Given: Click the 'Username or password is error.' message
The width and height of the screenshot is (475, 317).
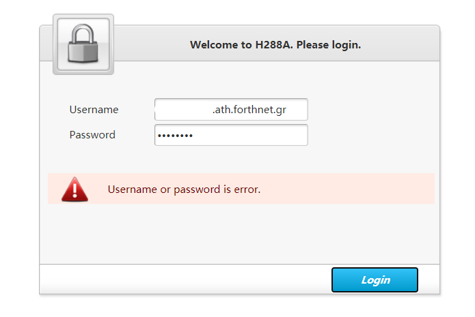Looking at the screenshot, I should point(184,190).
